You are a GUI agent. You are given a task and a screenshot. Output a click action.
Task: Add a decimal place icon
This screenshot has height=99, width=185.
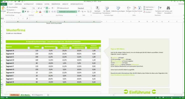[88, 12]
